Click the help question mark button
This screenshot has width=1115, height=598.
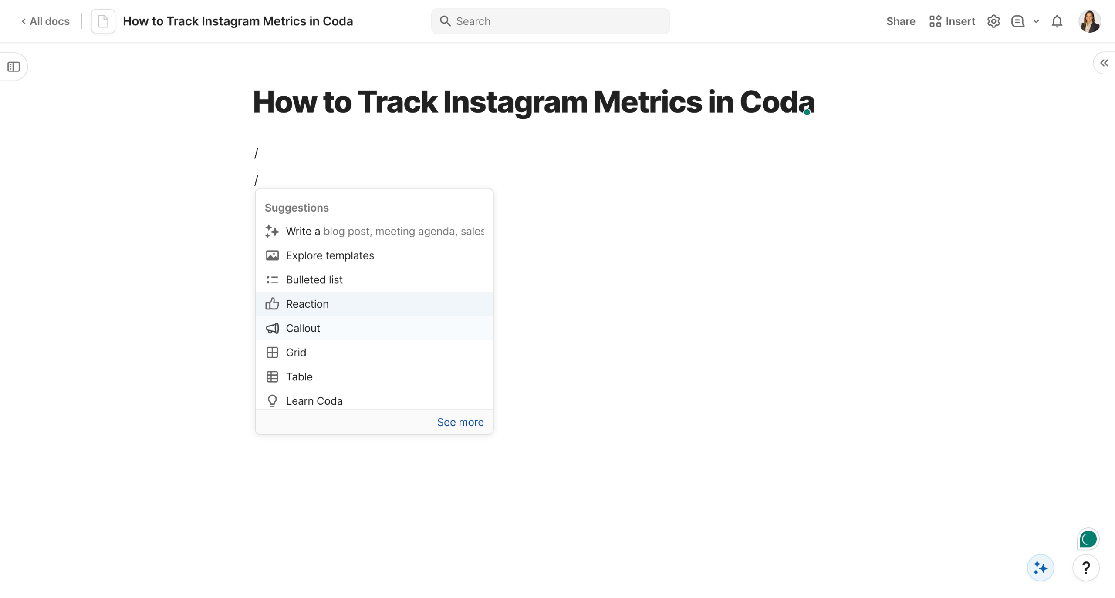(x=1086, y=568)
